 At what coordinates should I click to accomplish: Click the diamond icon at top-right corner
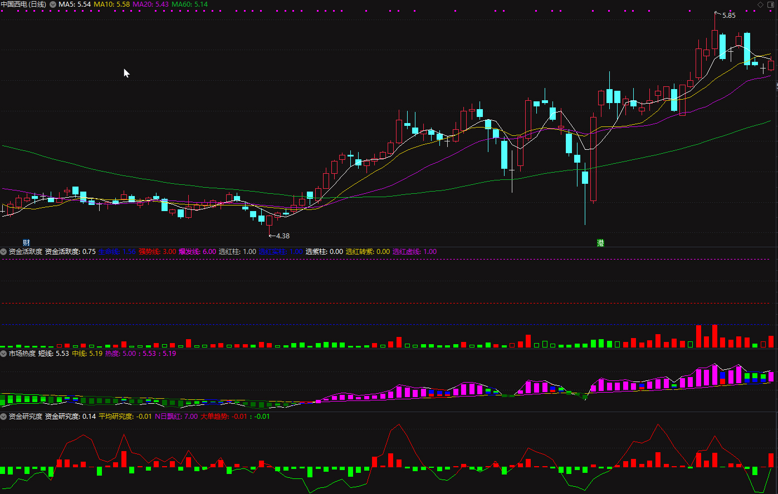click(761, 4)
